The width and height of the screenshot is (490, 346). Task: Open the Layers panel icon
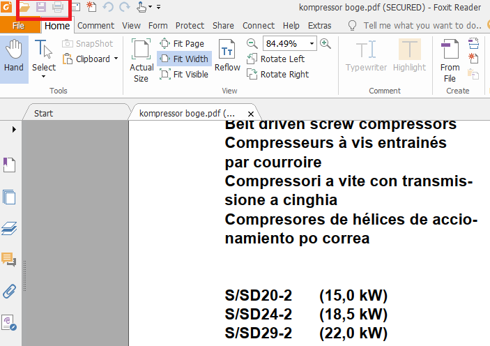point(9,228)
